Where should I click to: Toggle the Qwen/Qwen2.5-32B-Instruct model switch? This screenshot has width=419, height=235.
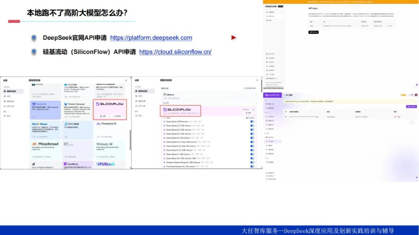tap(252, 130)
